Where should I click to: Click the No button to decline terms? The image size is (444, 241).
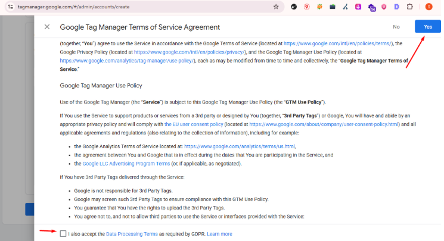pyautogui.click(x=396, y=27)
